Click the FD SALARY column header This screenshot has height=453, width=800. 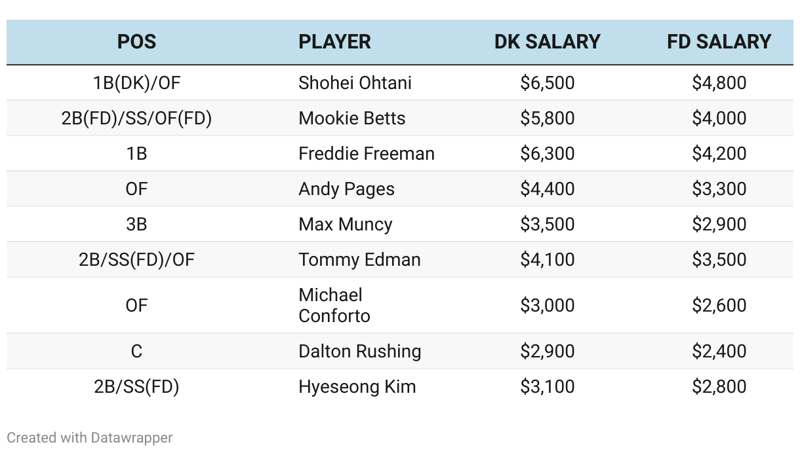[719, 42]
